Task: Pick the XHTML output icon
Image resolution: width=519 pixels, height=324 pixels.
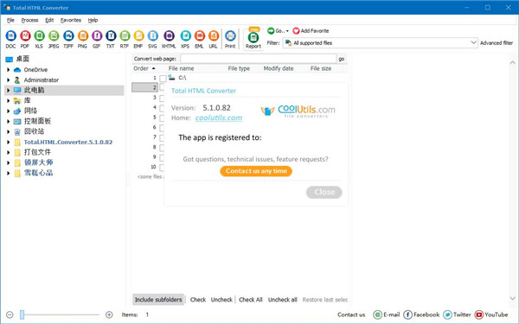Action: point(169,35)
